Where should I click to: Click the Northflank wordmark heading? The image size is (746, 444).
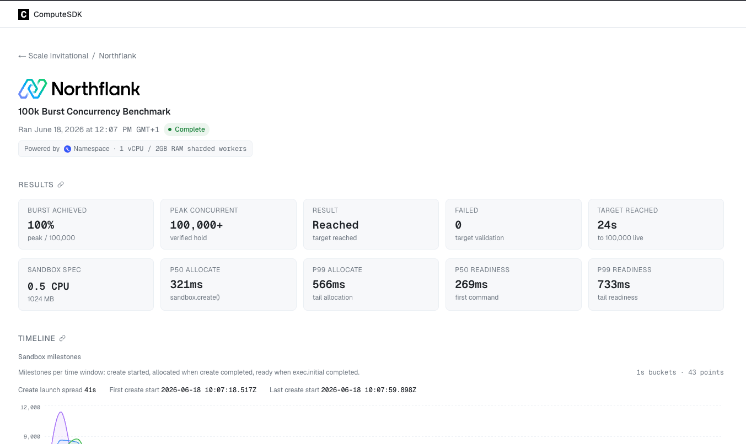96,88
